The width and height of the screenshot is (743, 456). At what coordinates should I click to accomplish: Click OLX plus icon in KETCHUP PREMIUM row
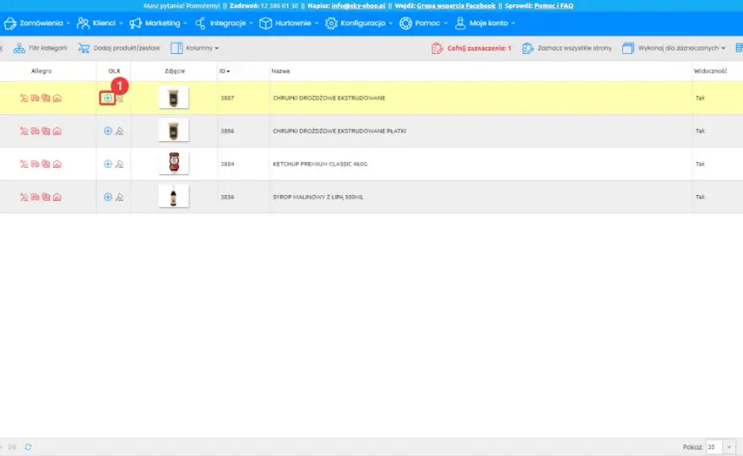107,164
